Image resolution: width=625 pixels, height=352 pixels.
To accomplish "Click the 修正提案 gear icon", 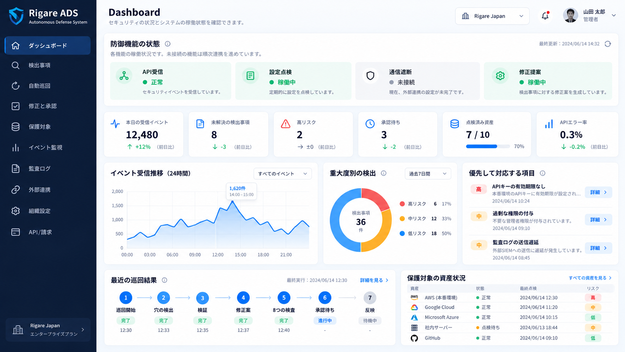I will [500, 76].
